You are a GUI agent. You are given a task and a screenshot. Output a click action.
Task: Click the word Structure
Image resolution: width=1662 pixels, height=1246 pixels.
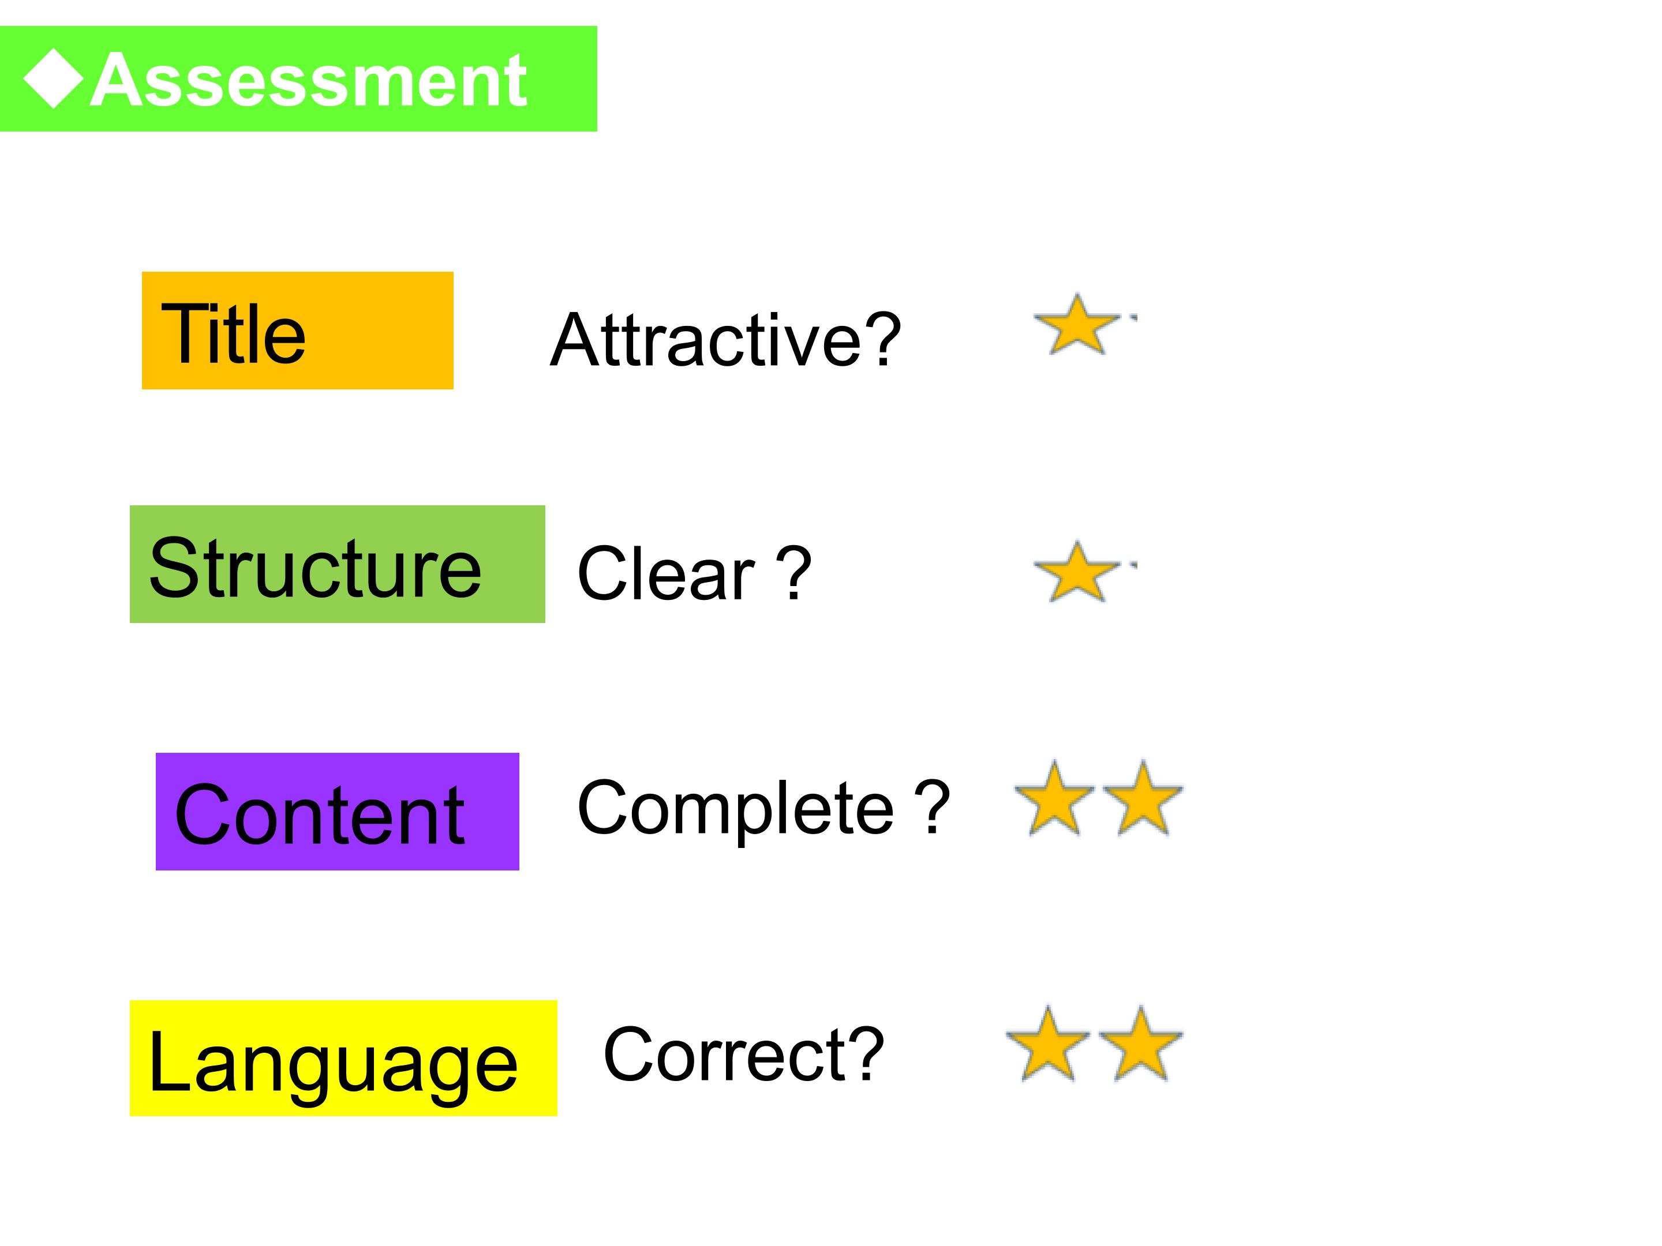315,568
